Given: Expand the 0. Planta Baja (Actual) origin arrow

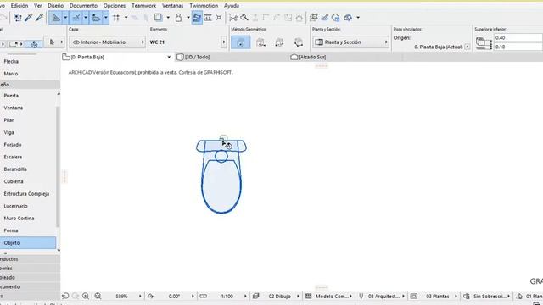Looking at the screenshot, I should 467,47.
